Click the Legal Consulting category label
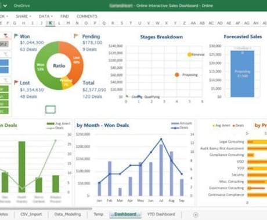This screenshot has width=267, height=220. [x=232, y=142]
